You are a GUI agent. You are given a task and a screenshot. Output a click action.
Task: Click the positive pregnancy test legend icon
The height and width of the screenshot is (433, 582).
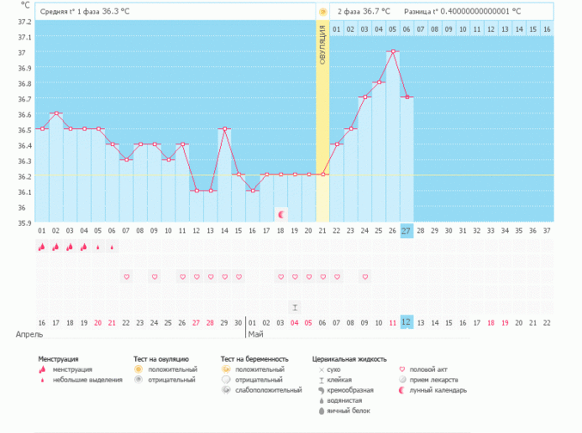pos(225,369)
